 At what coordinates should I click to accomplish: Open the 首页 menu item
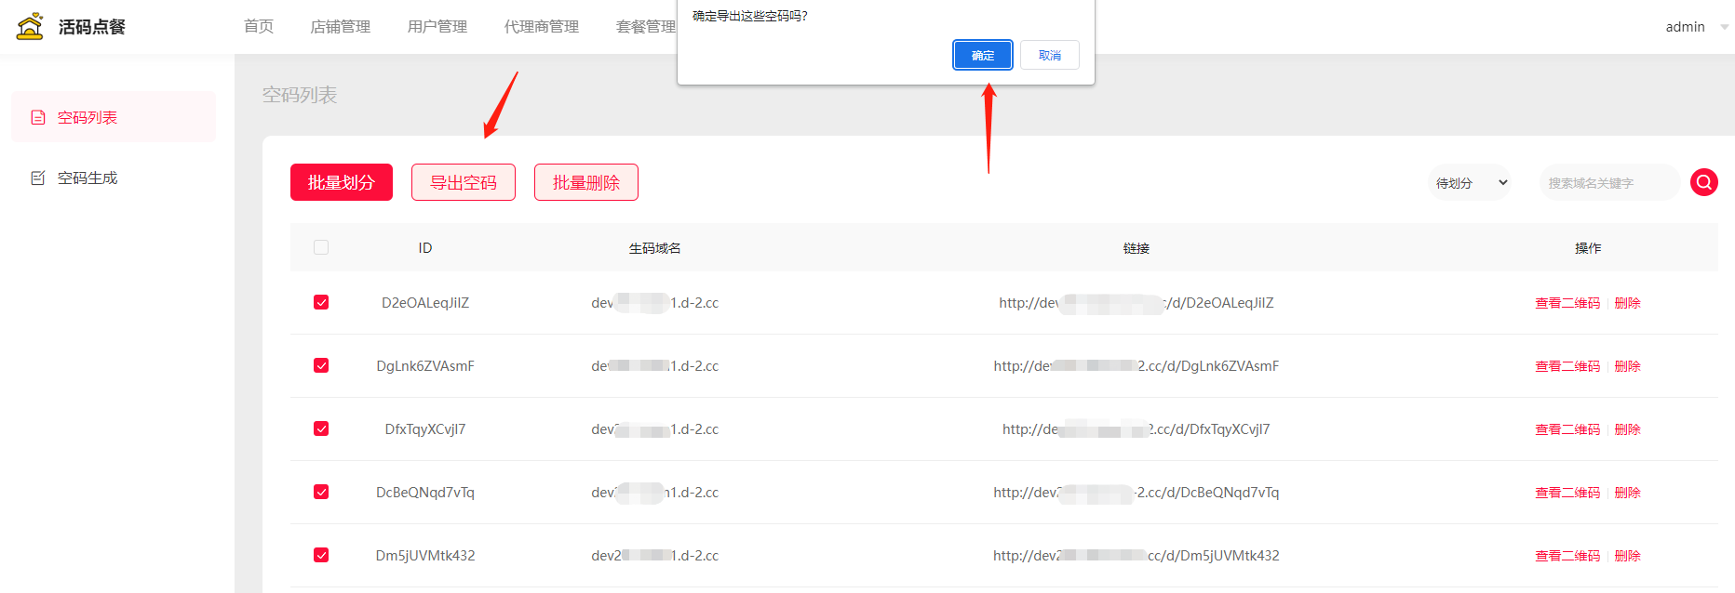[259, 26]
